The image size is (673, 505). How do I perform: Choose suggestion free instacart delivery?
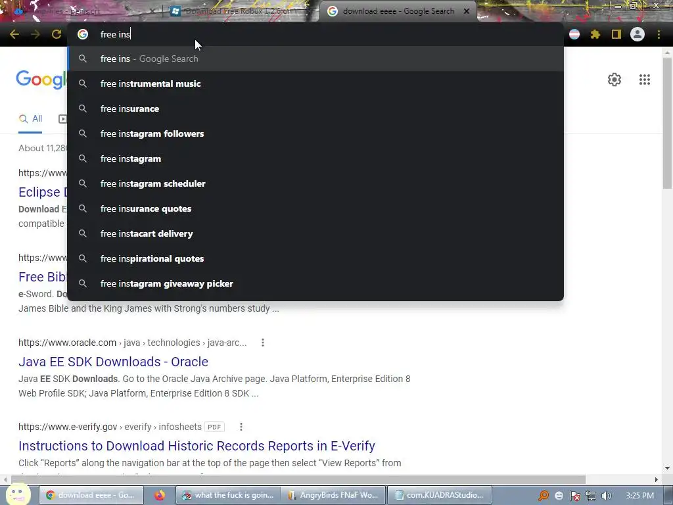pyautogui.click(x=315, y=233)
